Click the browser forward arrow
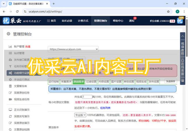 [x=11, y=12]
